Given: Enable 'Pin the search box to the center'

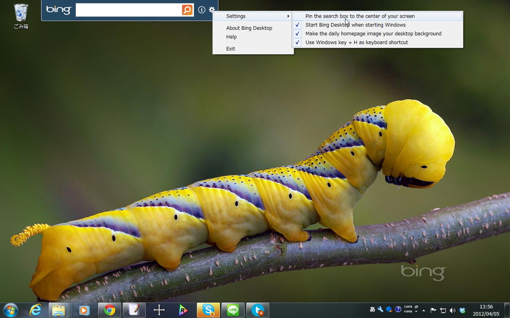Looking at the screenshot, I should 378,16.
